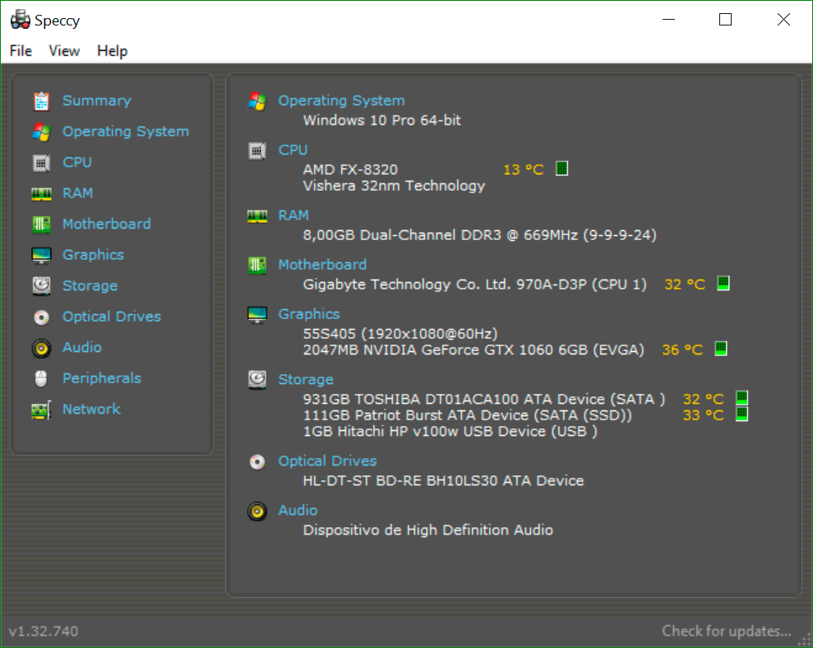Click the RAM heading link in summary
The height and width of the screenshot is (648, 813).
click(x=293, y=215)
